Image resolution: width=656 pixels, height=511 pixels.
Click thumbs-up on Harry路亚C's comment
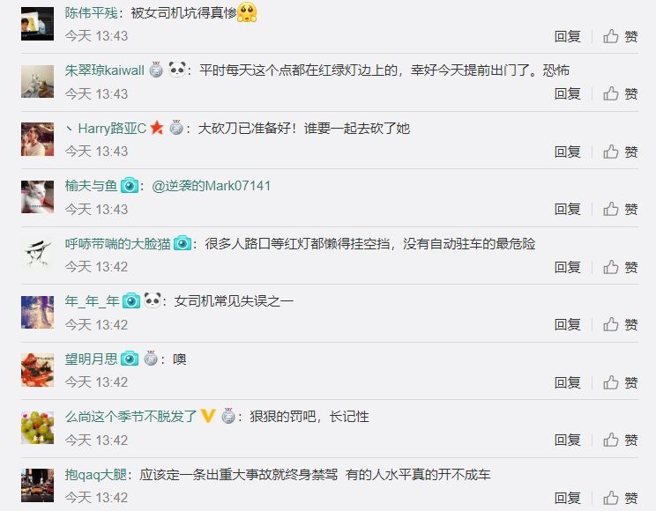pos(620,152)
